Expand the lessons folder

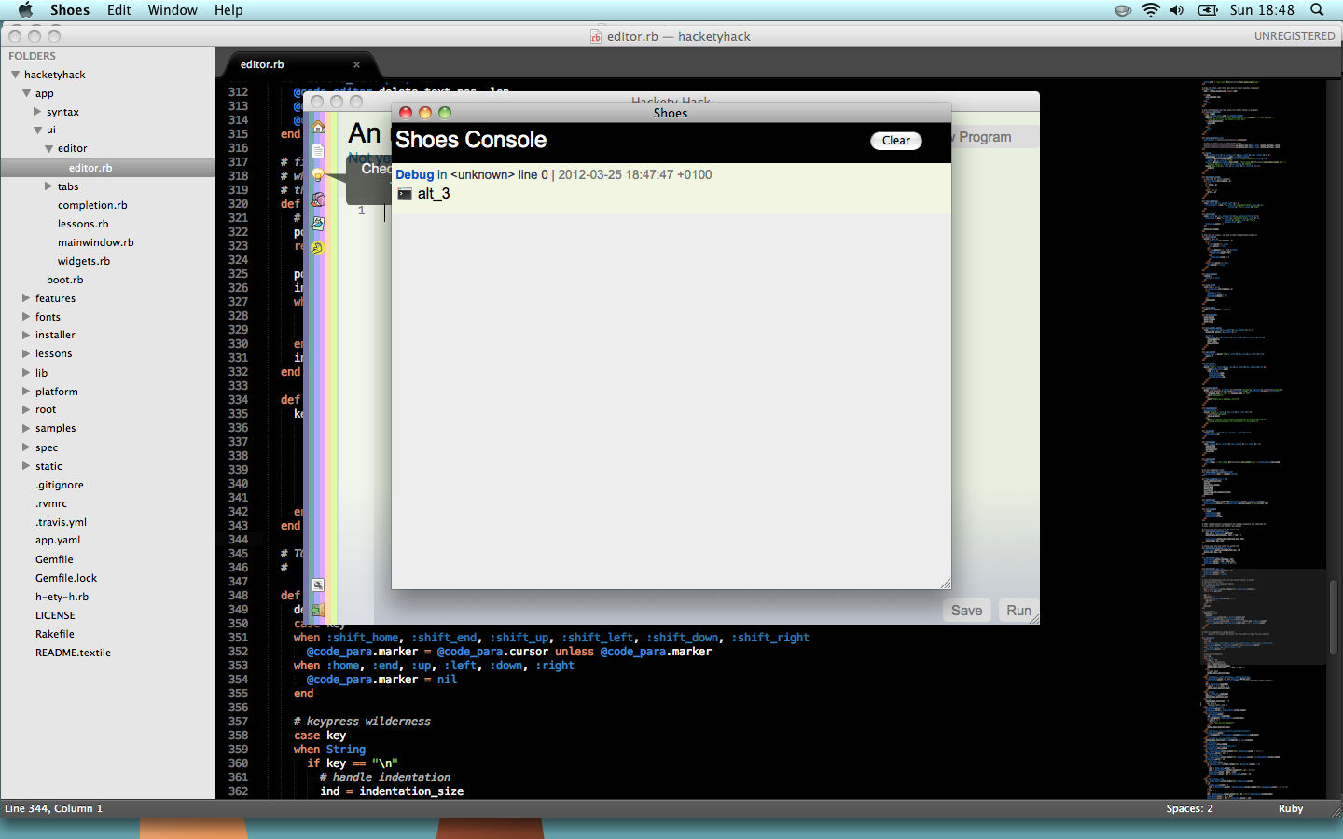coord(26,354)
